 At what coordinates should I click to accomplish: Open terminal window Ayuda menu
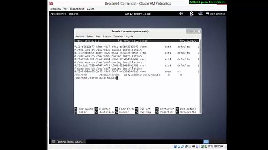click(129, 37)
